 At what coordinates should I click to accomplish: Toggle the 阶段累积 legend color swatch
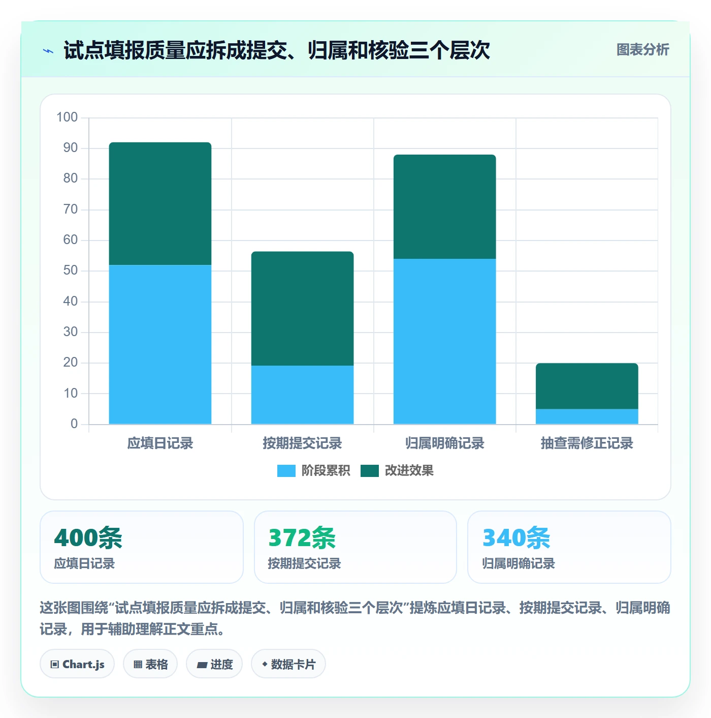[286, 471]
